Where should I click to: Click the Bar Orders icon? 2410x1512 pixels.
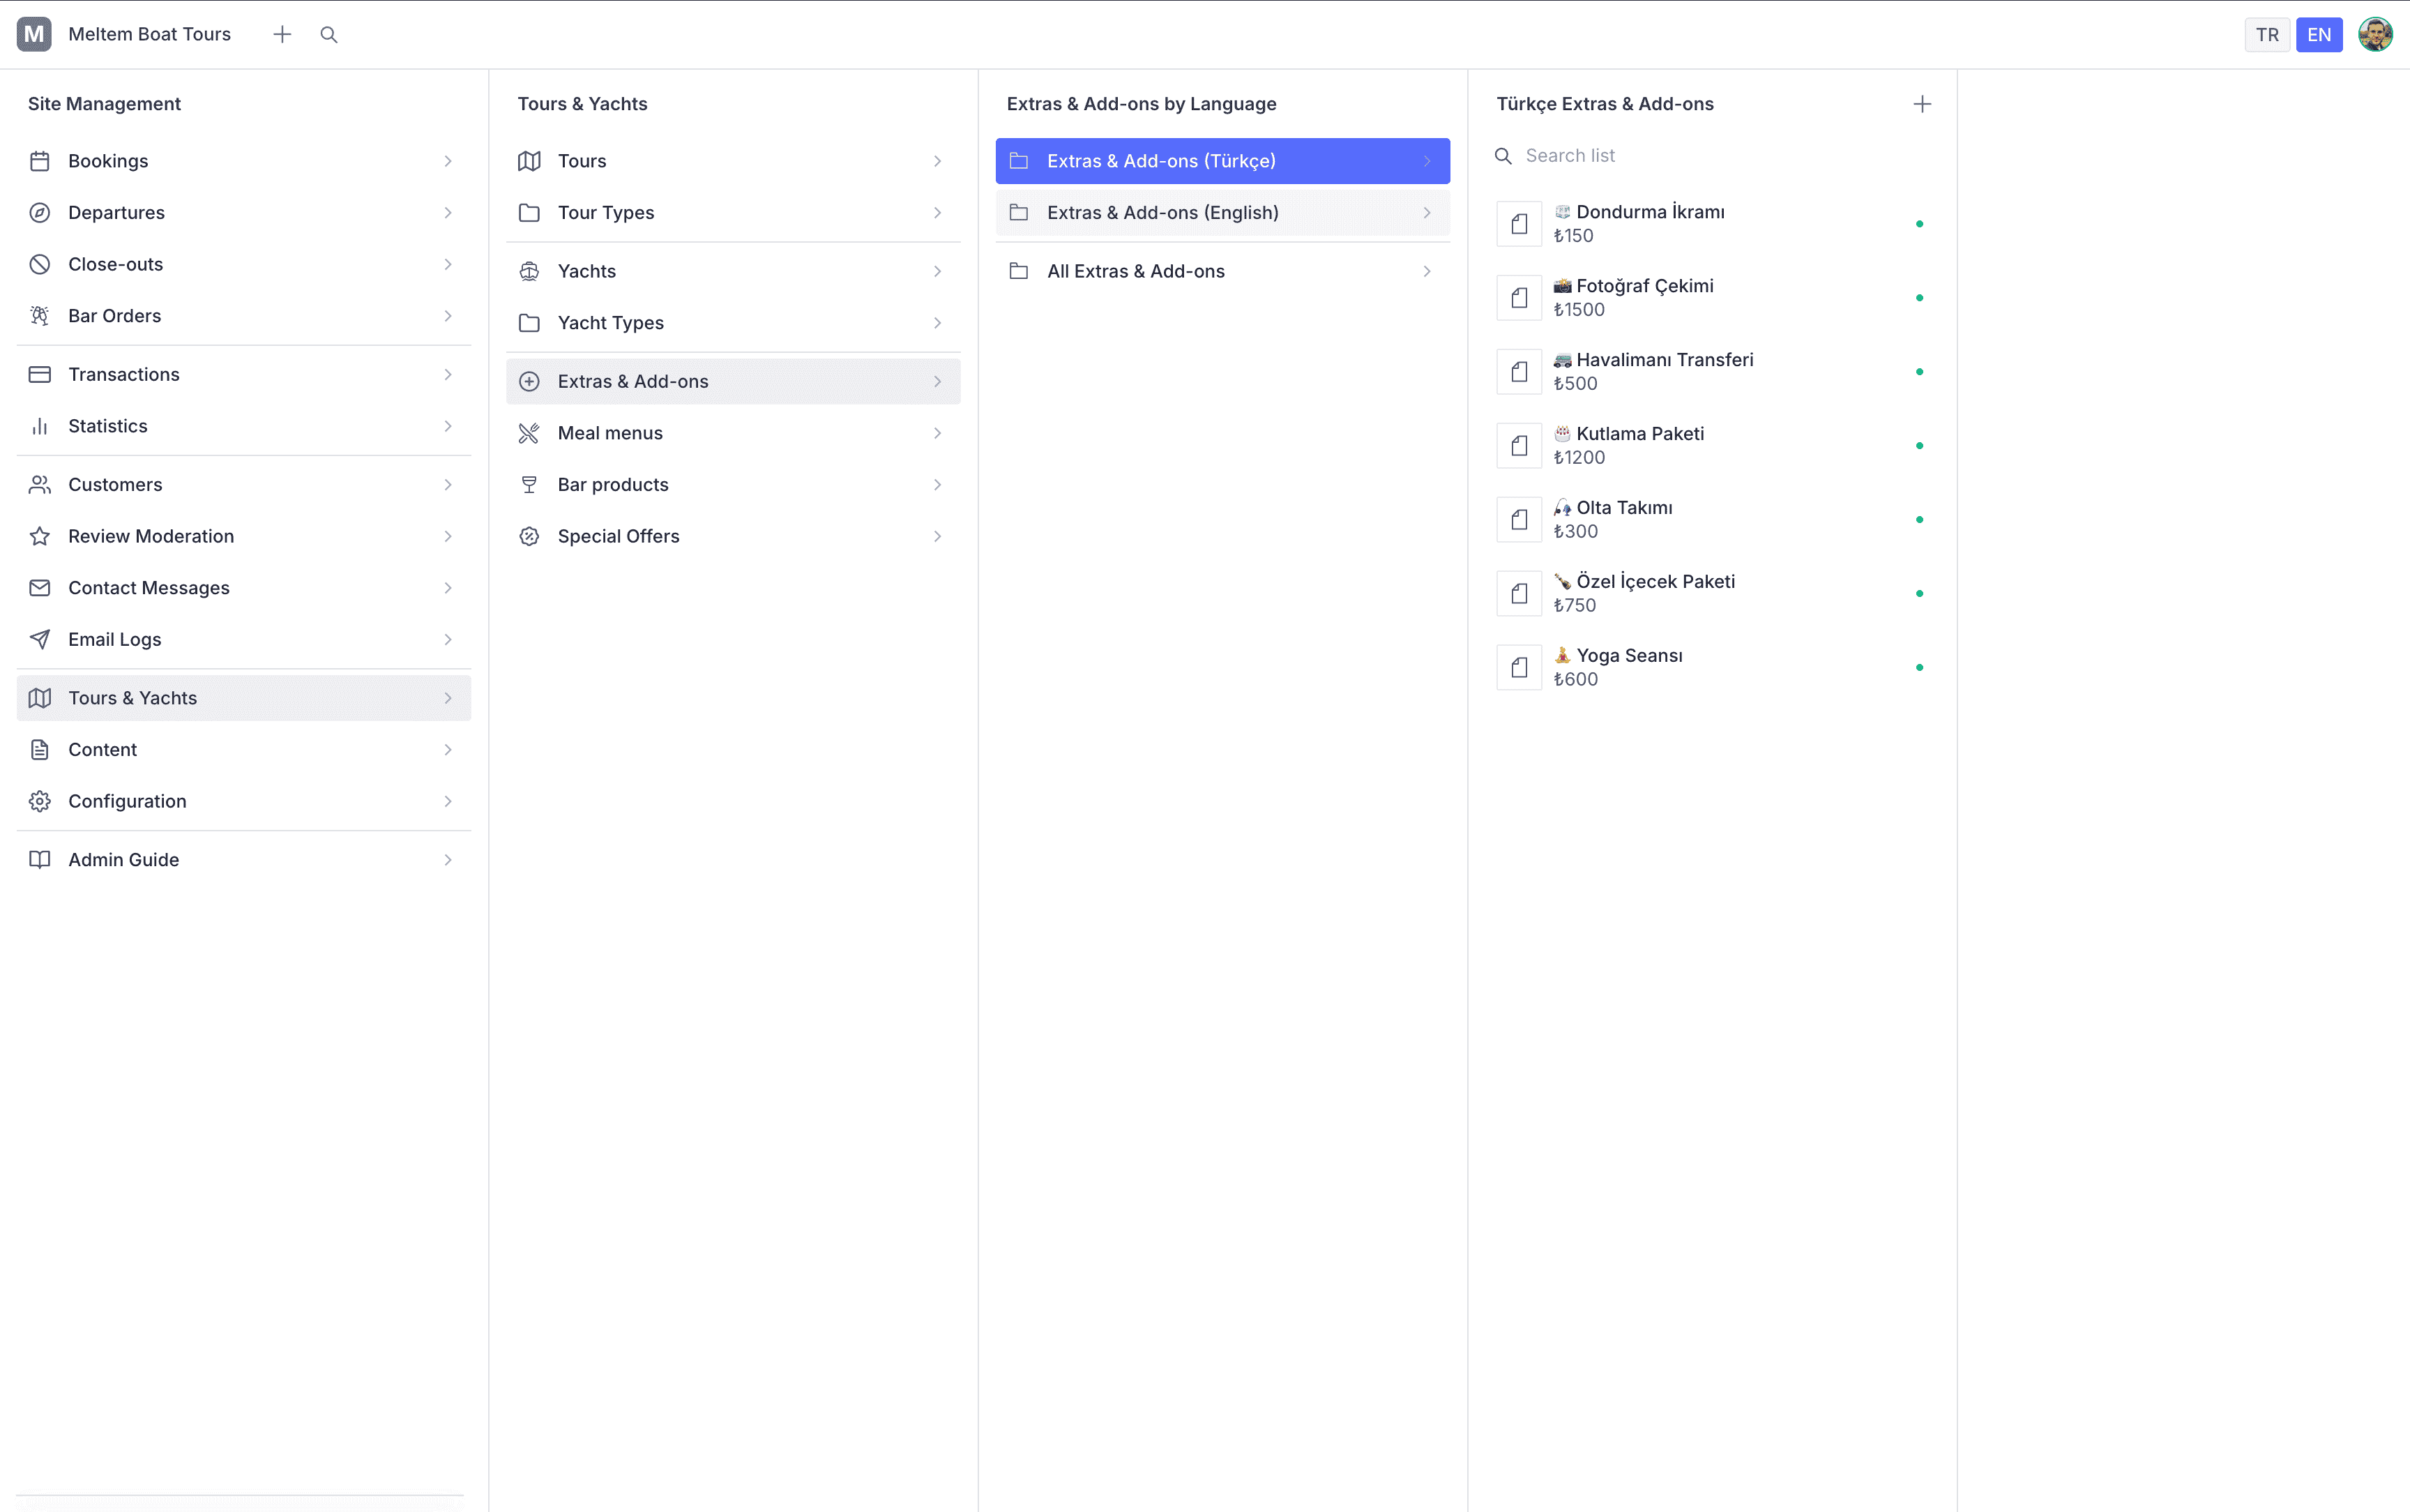(x=40, y=316)
